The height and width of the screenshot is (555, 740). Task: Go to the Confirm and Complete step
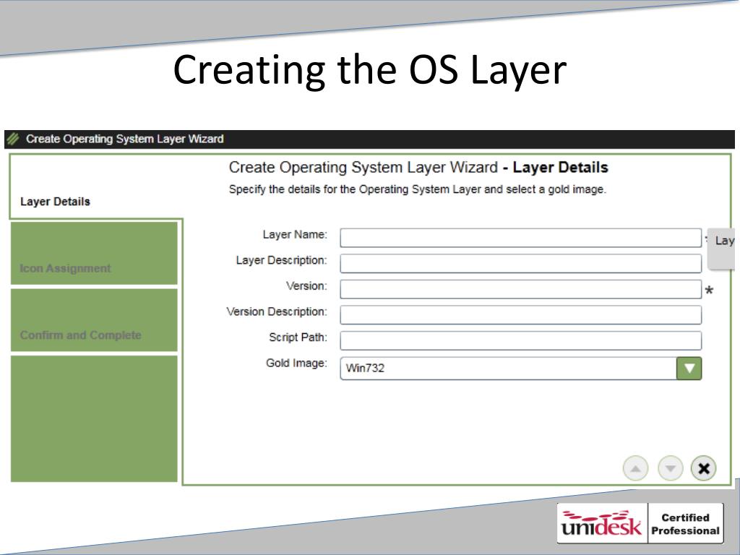[x=94, y=320]
